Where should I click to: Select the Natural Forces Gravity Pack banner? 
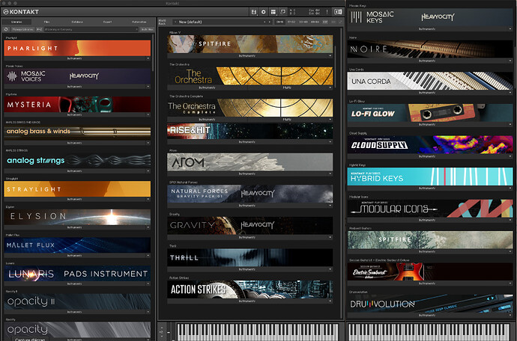tap(250, 194)
